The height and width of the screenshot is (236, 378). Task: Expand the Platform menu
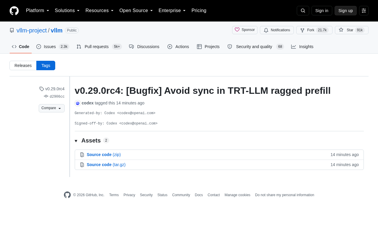[38, 11]
